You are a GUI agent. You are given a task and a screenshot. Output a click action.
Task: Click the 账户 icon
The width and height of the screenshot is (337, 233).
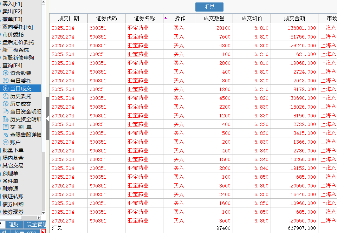point(5,142)
